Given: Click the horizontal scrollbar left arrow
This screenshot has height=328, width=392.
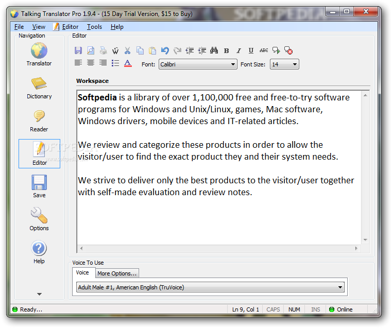Looking at the screenshot, I should tap(81, 248).
